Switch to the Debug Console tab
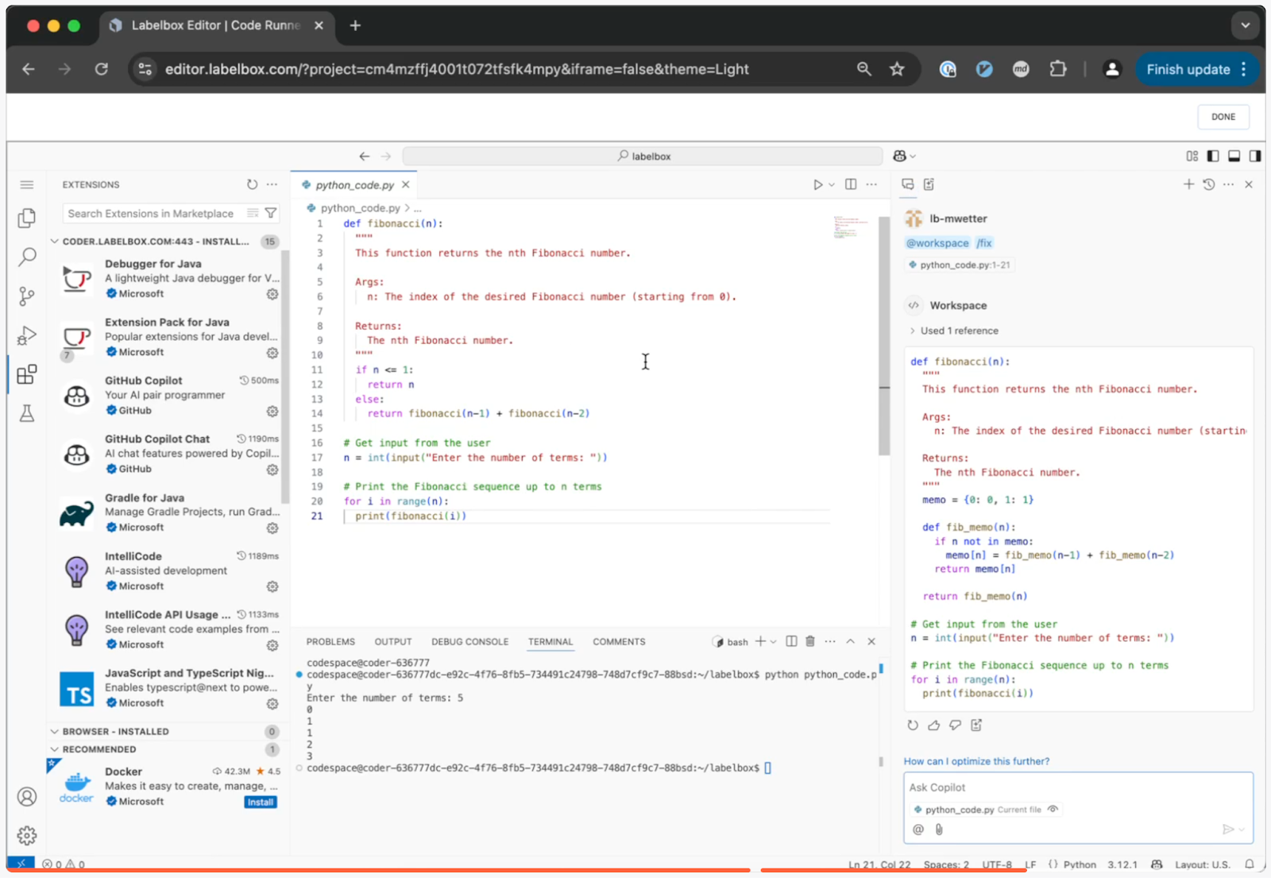This screenshot has height=878, width=1271. tap(470, 642)
